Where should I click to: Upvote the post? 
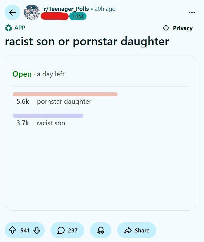click(x=13, y=230)
